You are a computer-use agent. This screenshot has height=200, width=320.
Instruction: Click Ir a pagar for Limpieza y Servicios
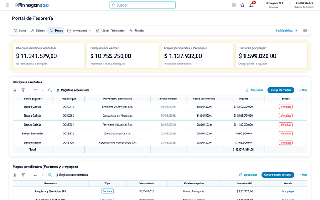(288, 192)
